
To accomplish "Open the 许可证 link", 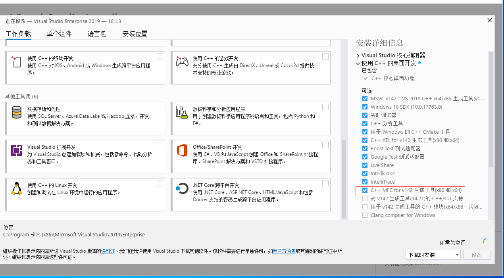I will click(108, 251).
